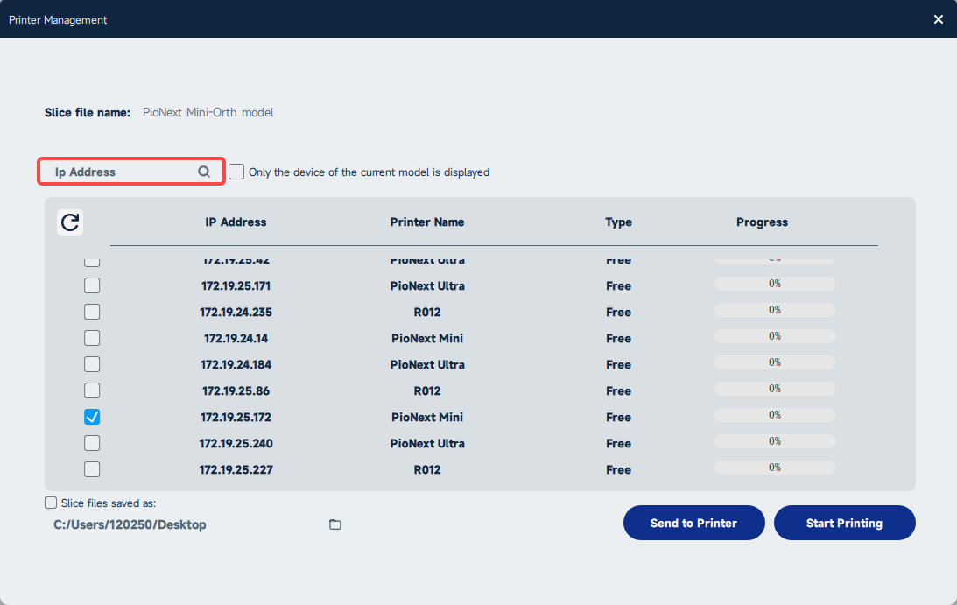Click the Type column header
This screenshot has height=605, width=957.
tap(618, 222)
